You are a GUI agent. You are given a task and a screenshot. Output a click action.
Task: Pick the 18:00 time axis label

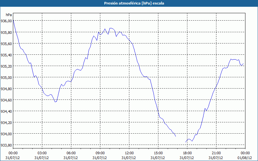(187, 153)
